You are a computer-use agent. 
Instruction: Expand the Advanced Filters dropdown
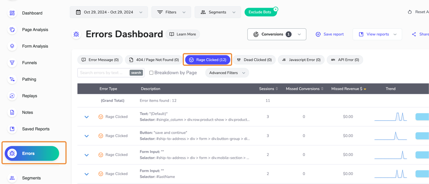click(227, 73)
